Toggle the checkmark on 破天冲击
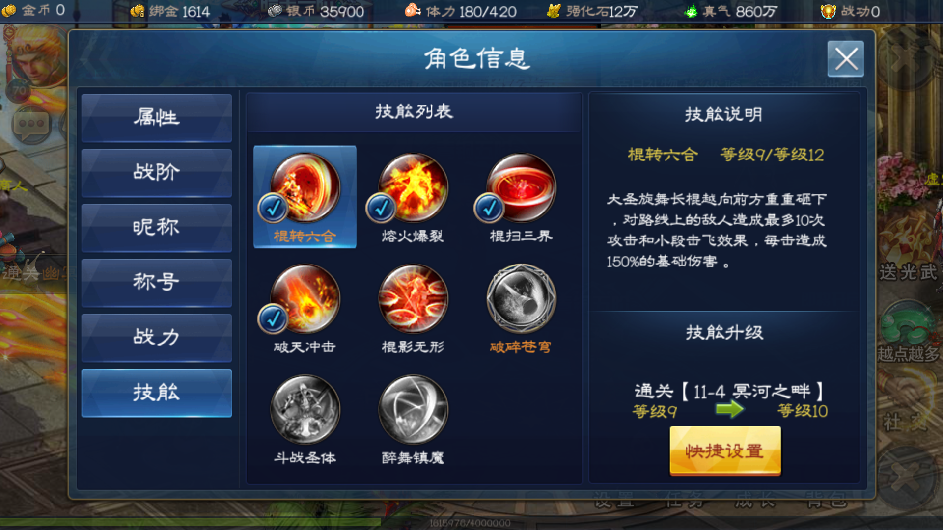This screenshot has height=530, width=943. [x=273, y=319]
